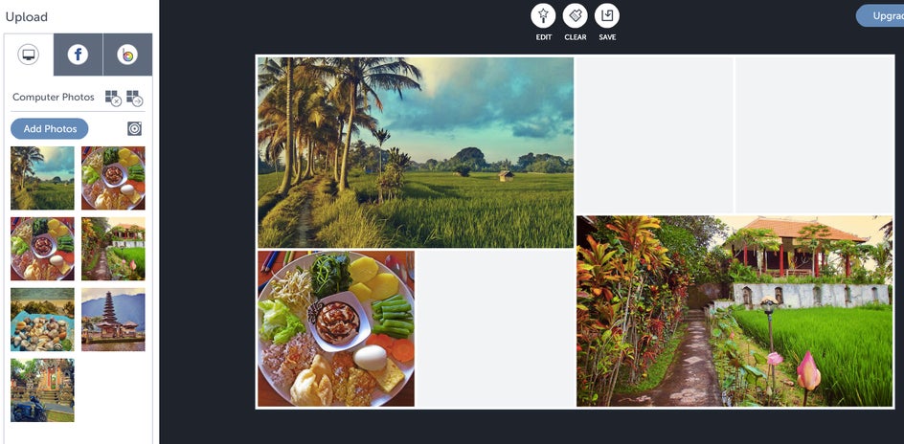904x444 pixels.
Task: Click the remove all photos icon
Action: (x=113, y=98)
